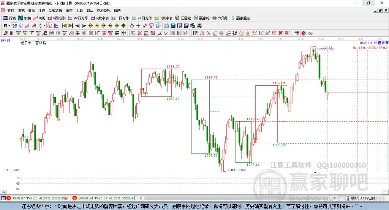
Task: Select the red pencil drawing tool
Action: pos(5,33)
